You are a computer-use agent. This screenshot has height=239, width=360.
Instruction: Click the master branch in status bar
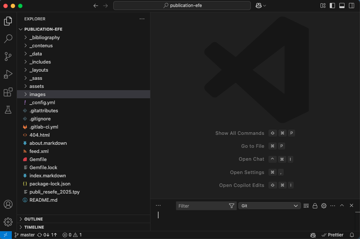(25, 235)
